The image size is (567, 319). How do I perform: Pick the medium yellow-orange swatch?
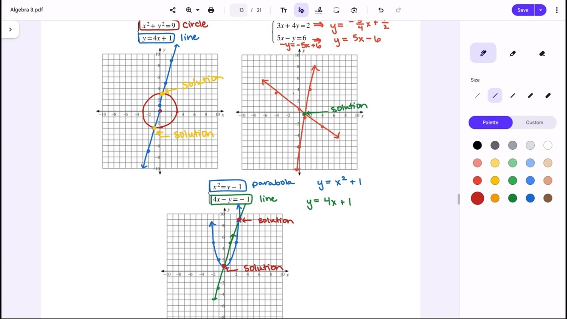click(495, 181)
